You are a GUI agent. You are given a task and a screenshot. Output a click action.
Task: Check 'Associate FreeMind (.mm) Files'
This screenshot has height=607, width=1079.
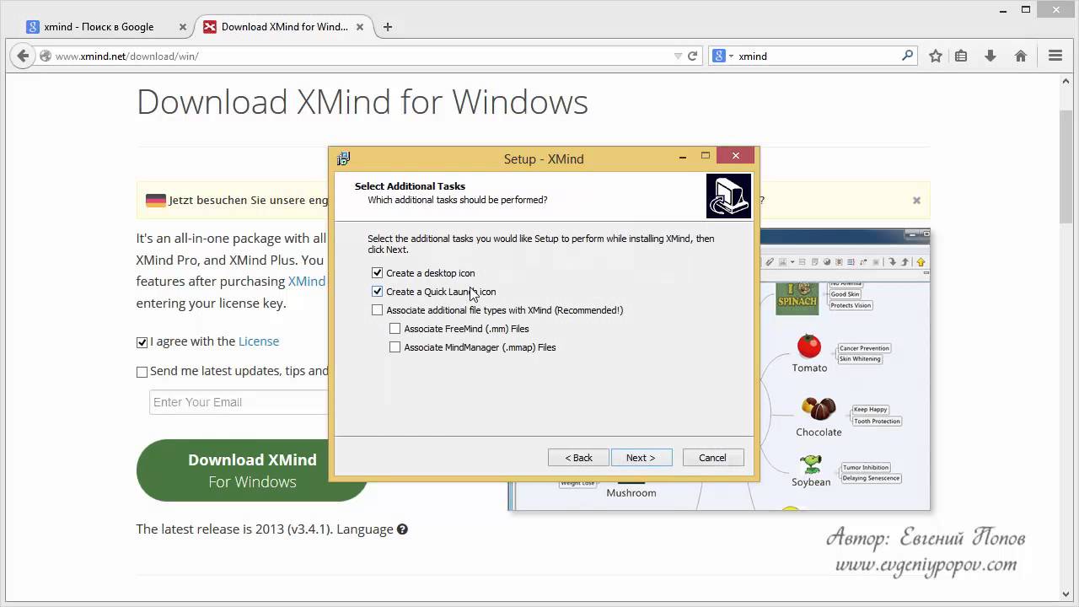(395, 329)
